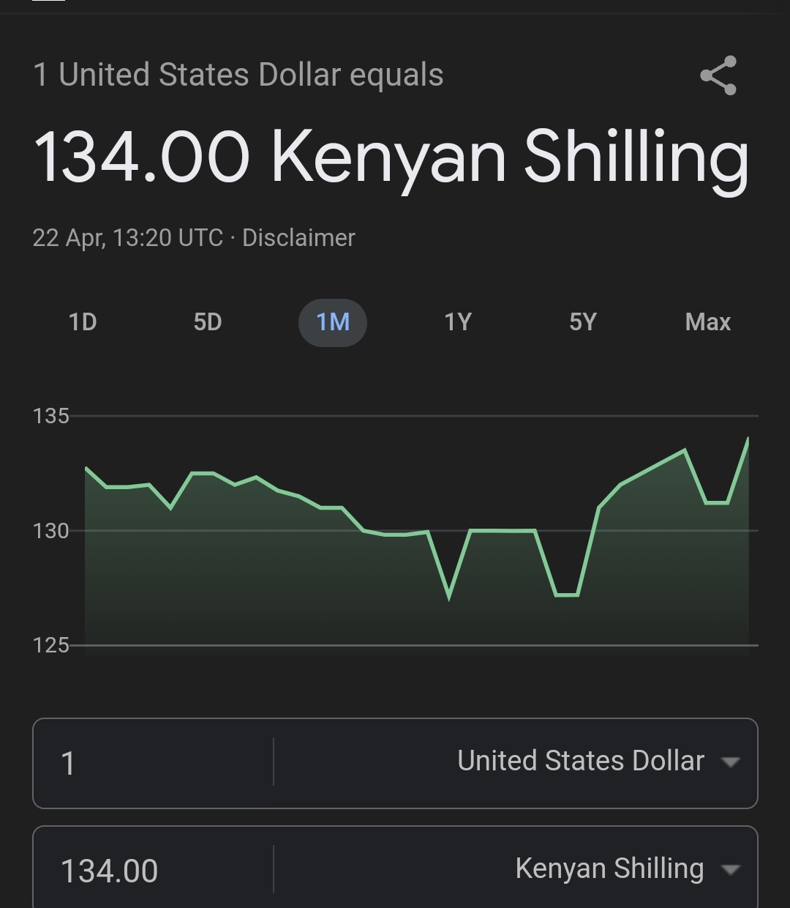The width and height of the screenshot is (790, 908).
Task: Click the sharp V-shaped dip in the chart
Action: click(448, 597)
